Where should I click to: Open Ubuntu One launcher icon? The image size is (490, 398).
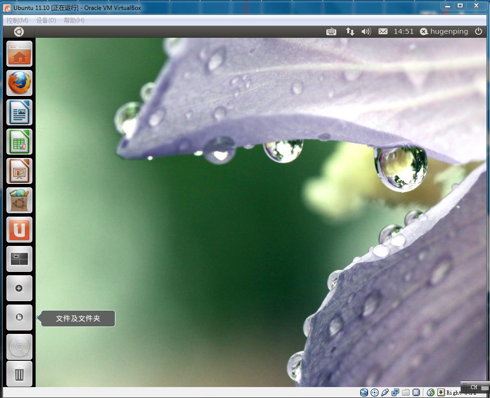point(19,230)
